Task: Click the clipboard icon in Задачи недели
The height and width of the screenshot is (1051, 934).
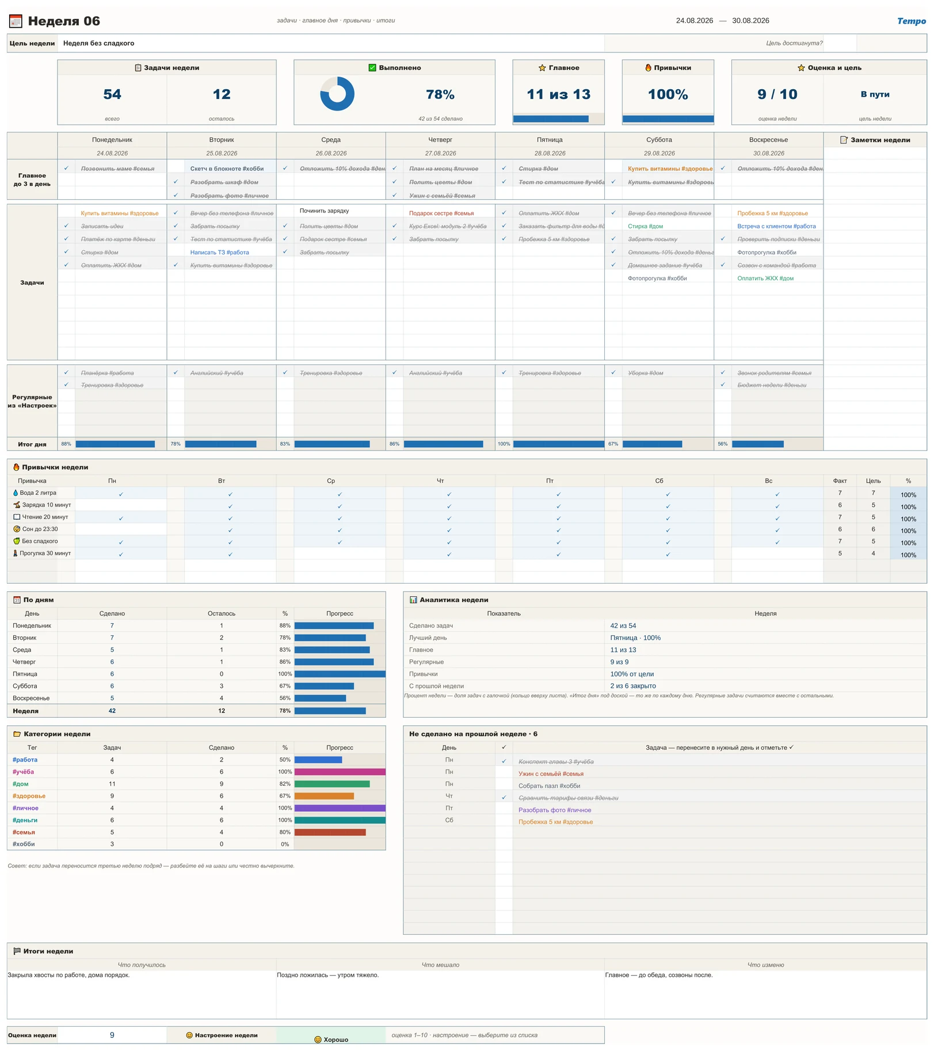Action: coord(138,68)
